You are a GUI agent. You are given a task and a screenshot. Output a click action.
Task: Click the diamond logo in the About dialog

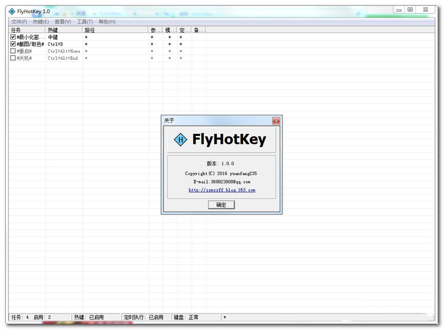[181, 140]
